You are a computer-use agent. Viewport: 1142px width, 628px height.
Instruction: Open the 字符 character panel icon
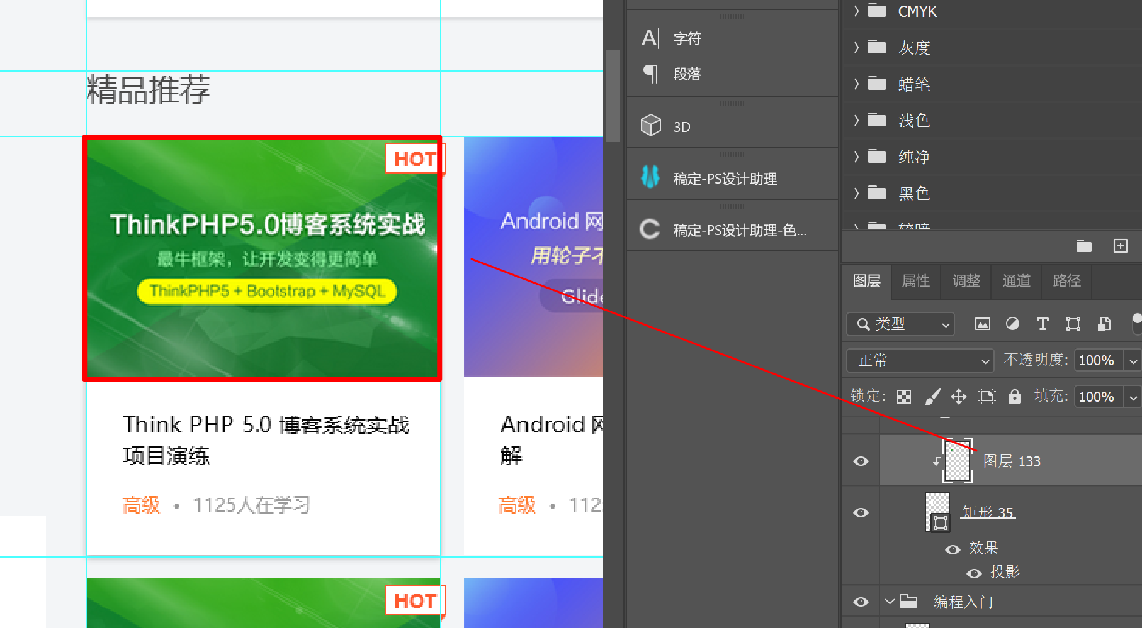[x=650, y=38]
